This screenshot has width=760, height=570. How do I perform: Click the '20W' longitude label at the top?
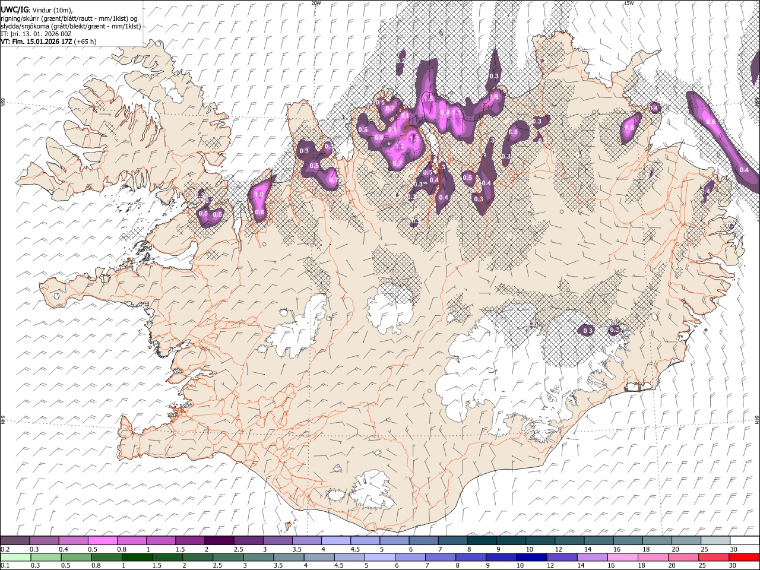point(316,3)
